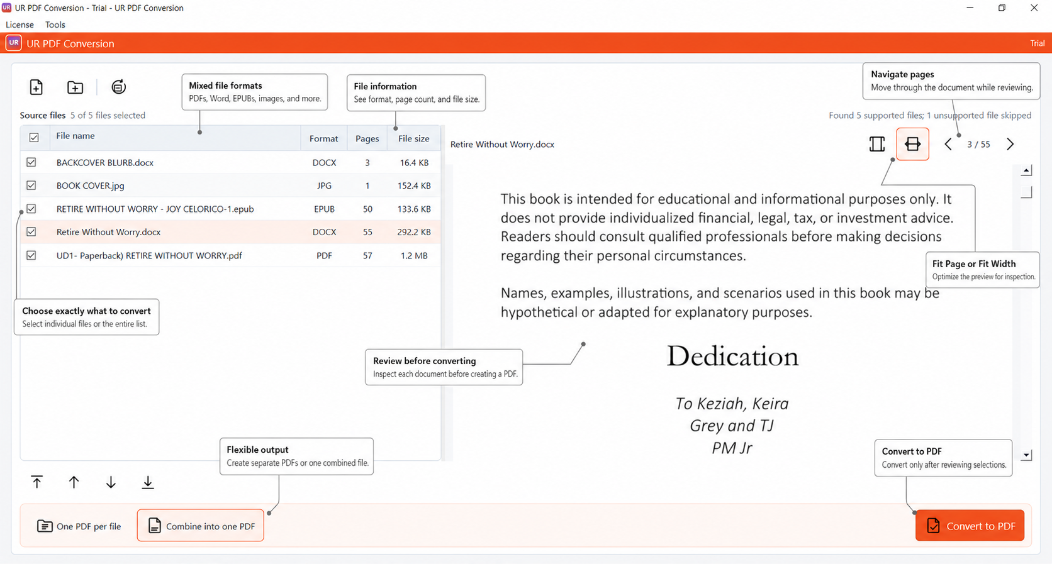Move selected file to bottom

click(x=147, y=482)
